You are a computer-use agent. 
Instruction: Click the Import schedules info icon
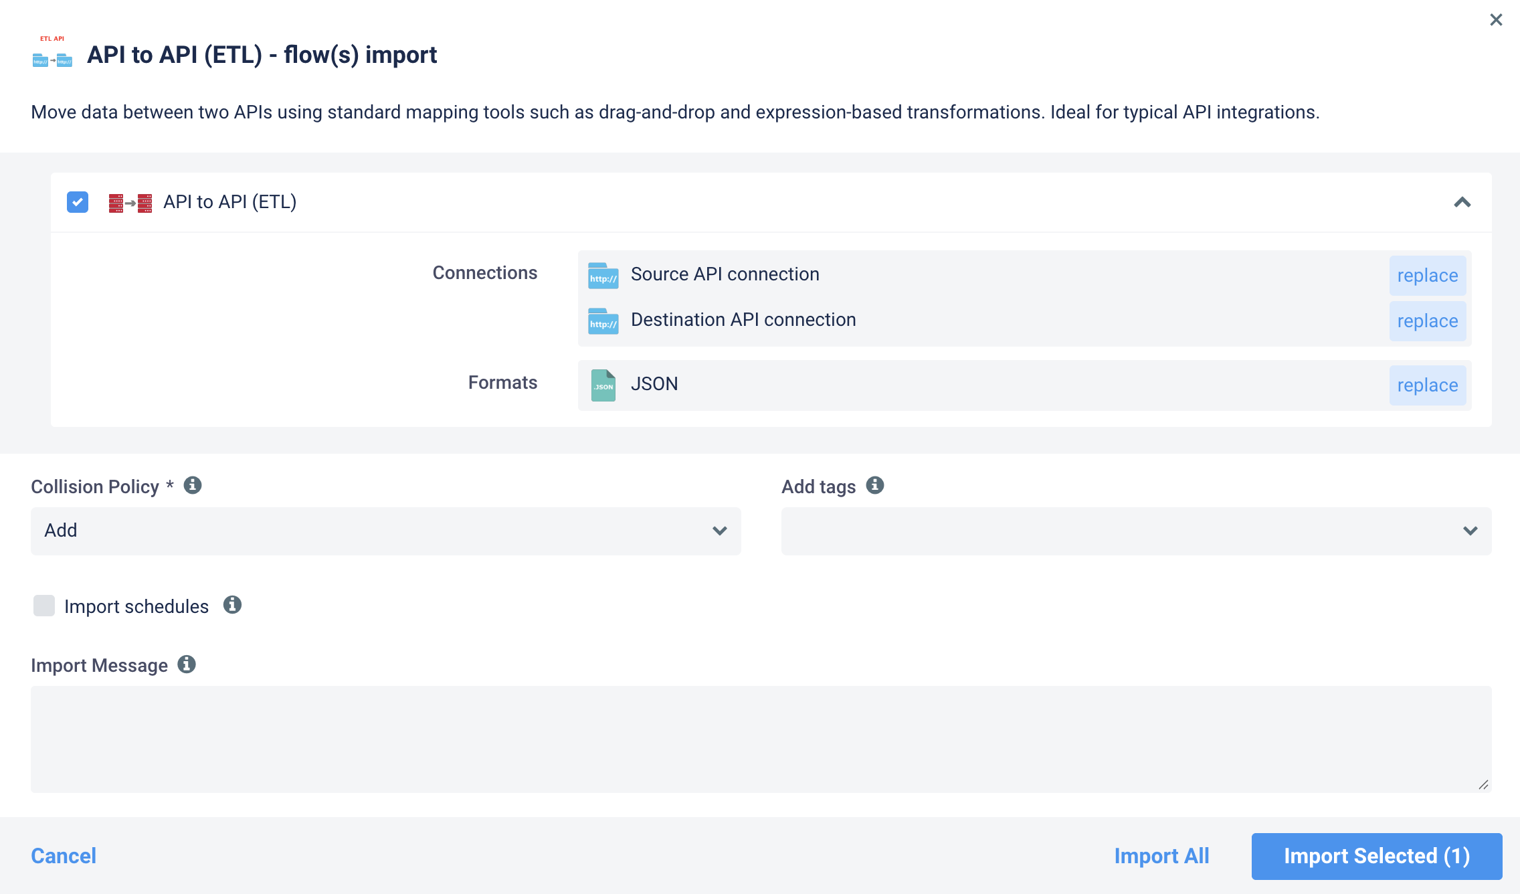point(232,605)
